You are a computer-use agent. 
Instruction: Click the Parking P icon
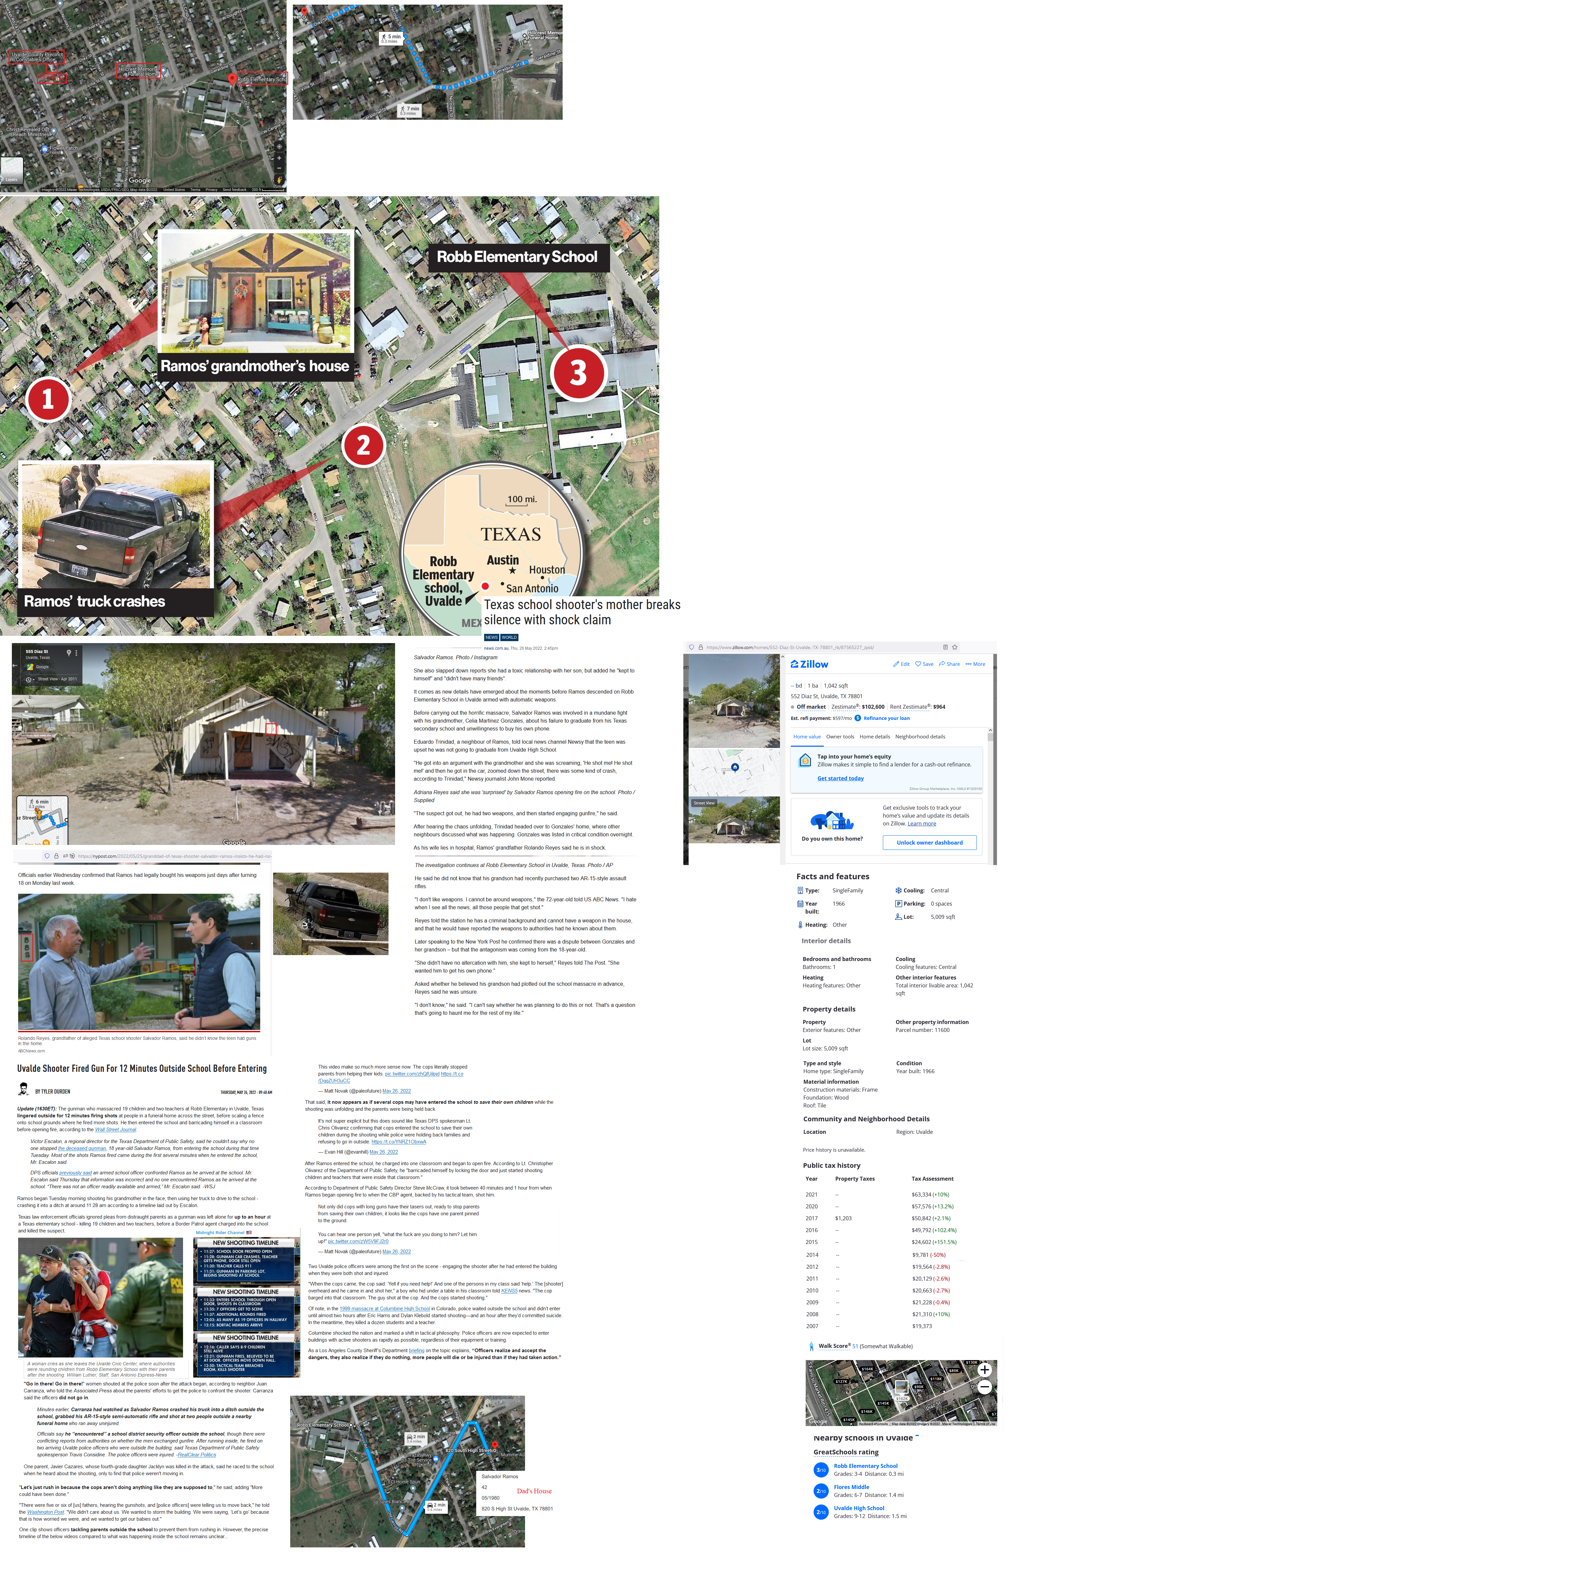click(898, 904)
